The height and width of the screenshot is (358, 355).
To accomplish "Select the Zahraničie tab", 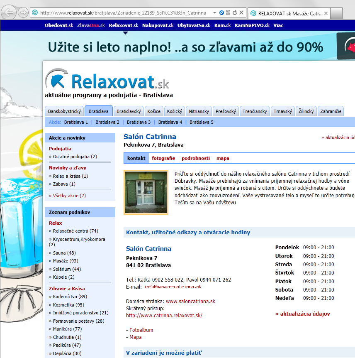I will (x=331, y=111).
